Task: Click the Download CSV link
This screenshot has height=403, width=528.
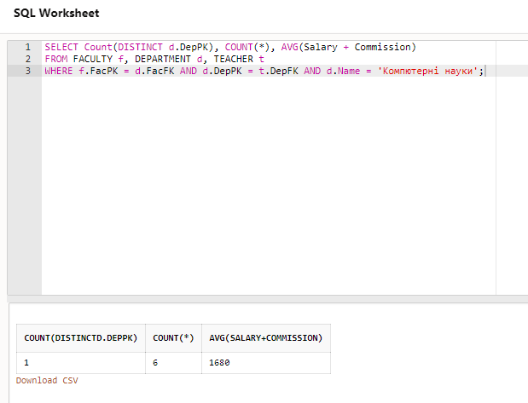Action: pyautogui.click(x=46, y=380)
